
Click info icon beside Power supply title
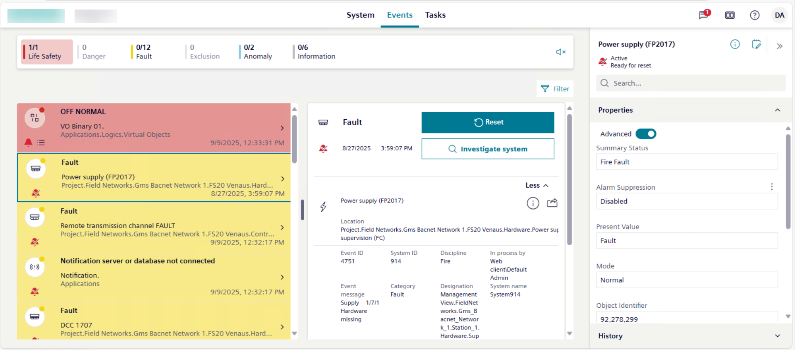tap(734, 44)
